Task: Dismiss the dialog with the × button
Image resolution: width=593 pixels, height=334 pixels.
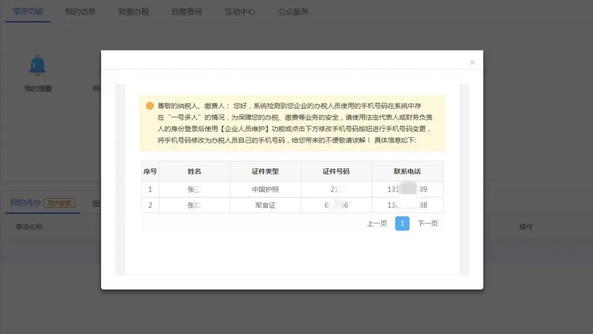Action: click(472, 62)
